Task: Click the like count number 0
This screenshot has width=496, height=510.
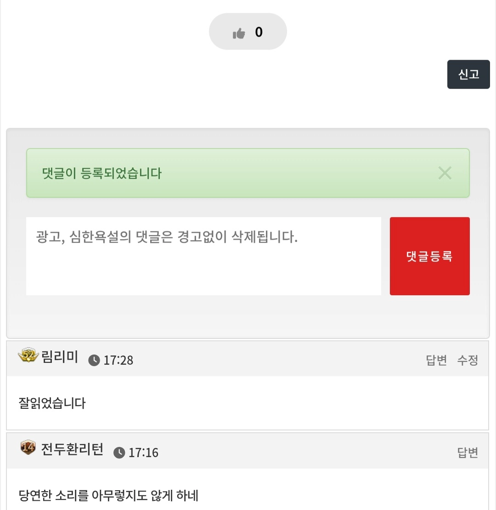Action: click(259, 32)
